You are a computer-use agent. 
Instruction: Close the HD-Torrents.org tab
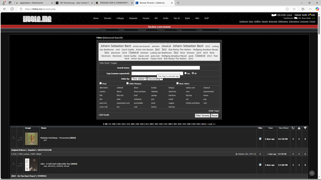(92, 3)
